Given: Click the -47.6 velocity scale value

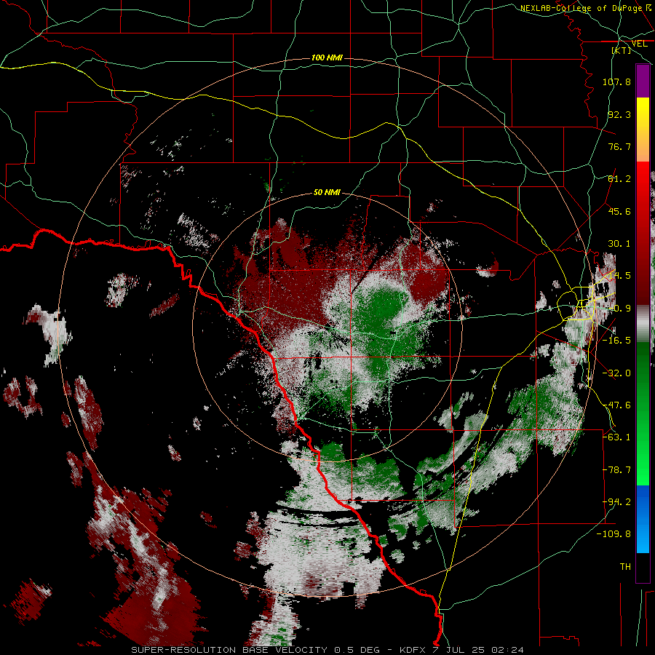Looking at the screenshot, I should pos(616,405).
